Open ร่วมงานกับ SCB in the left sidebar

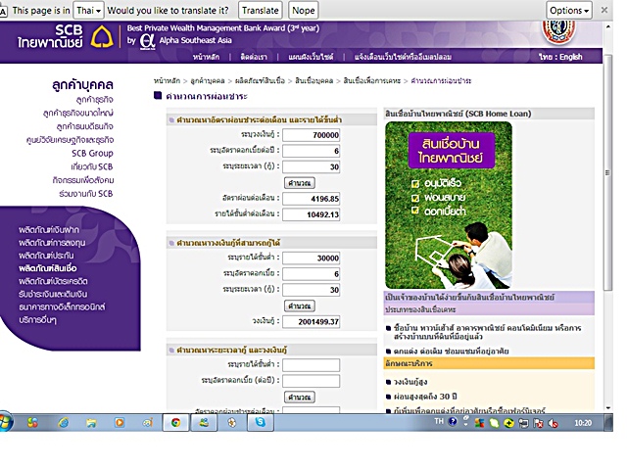click(85, 194)
